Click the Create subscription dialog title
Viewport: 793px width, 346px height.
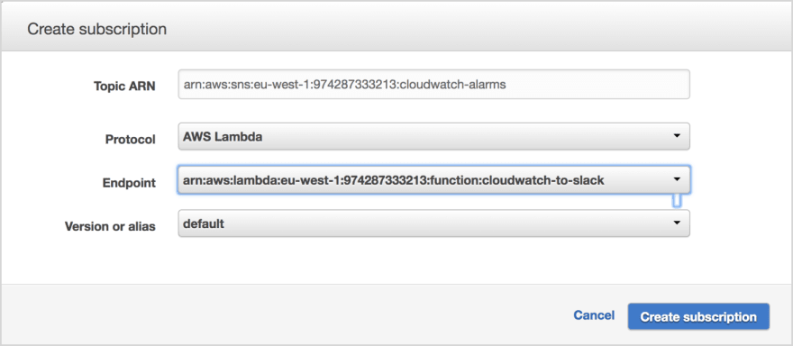click(97, 29)
